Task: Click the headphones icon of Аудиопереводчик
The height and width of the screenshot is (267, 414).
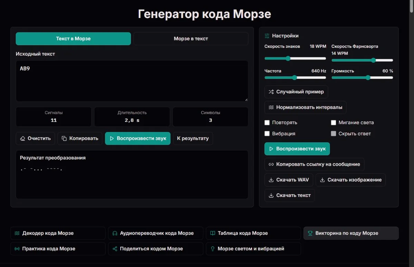Action: pyautogui.click(x=115, y=233)
